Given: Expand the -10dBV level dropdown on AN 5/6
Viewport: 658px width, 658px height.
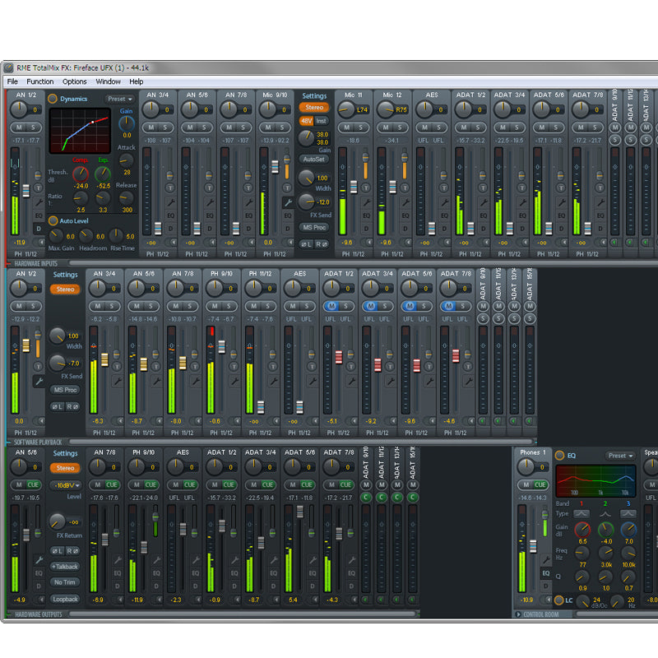Looking at the screenshot, I should point(65,484).
